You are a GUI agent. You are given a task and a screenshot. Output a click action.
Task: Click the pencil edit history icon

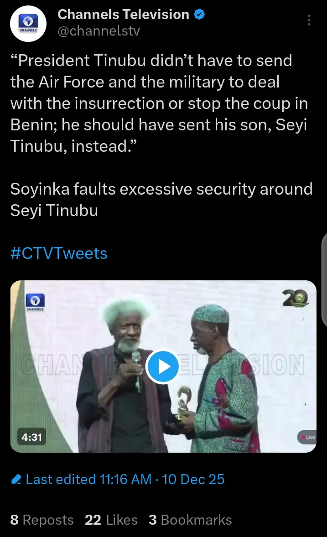16,480
